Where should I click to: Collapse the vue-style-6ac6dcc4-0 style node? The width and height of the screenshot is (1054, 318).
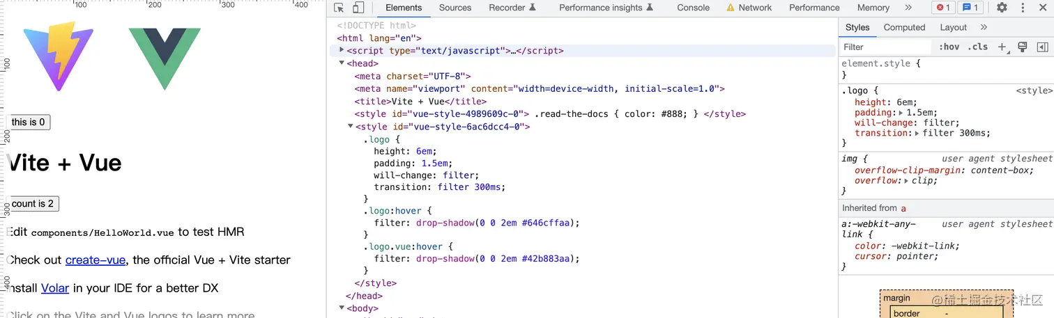351,127
